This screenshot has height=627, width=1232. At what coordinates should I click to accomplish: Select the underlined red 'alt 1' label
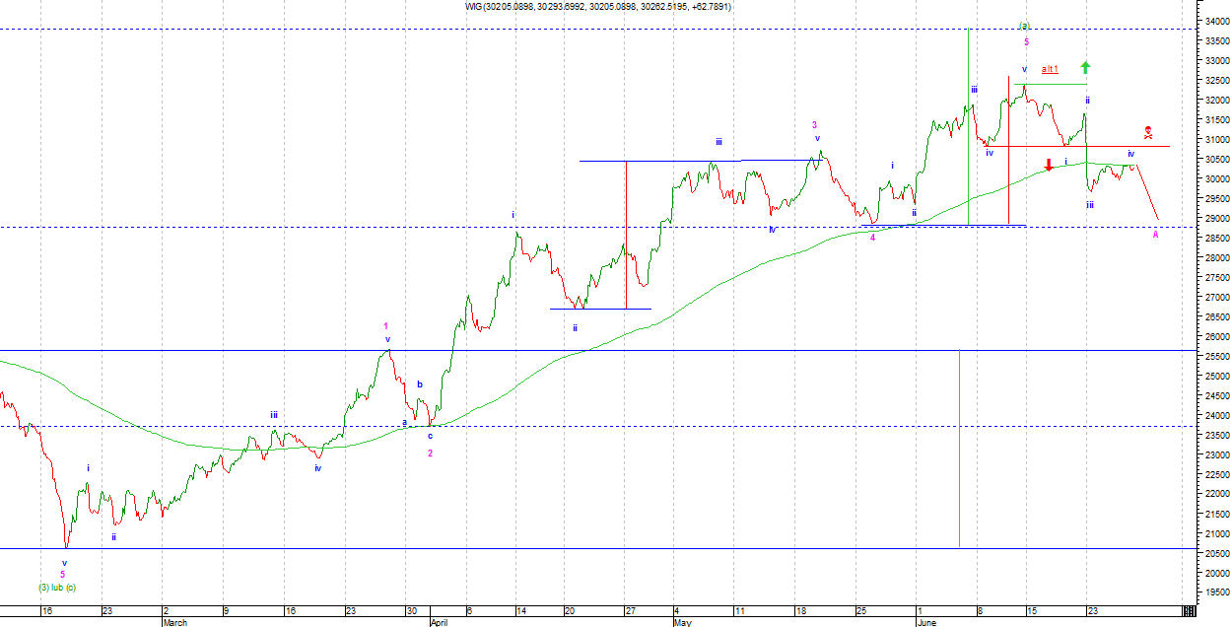click(x=1050, y=69)
